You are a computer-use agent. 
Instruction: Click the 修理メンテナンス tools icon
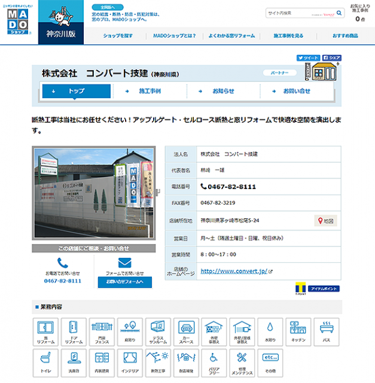click(242, 363)
